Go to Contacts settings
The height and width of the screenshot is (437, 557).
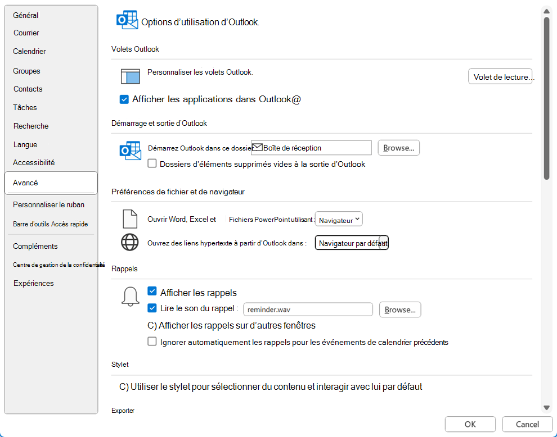tap(28, 89)
